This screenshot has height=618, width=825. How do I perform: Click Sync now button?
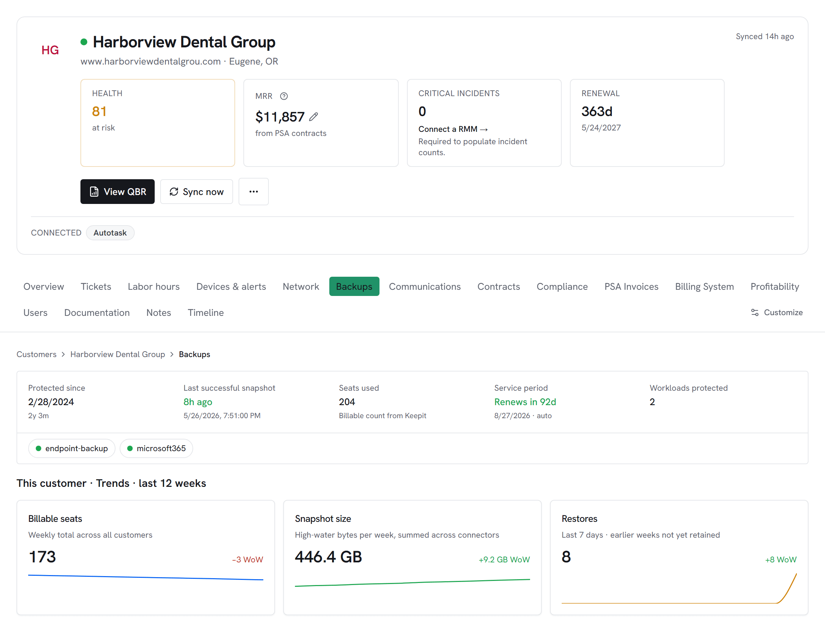pos(197,192)
